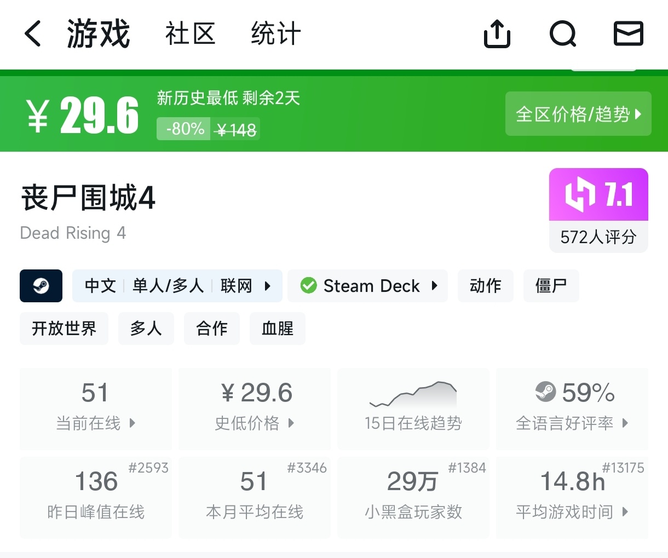
Task: Open search with the magnifier icon
Action: (563, 34)
